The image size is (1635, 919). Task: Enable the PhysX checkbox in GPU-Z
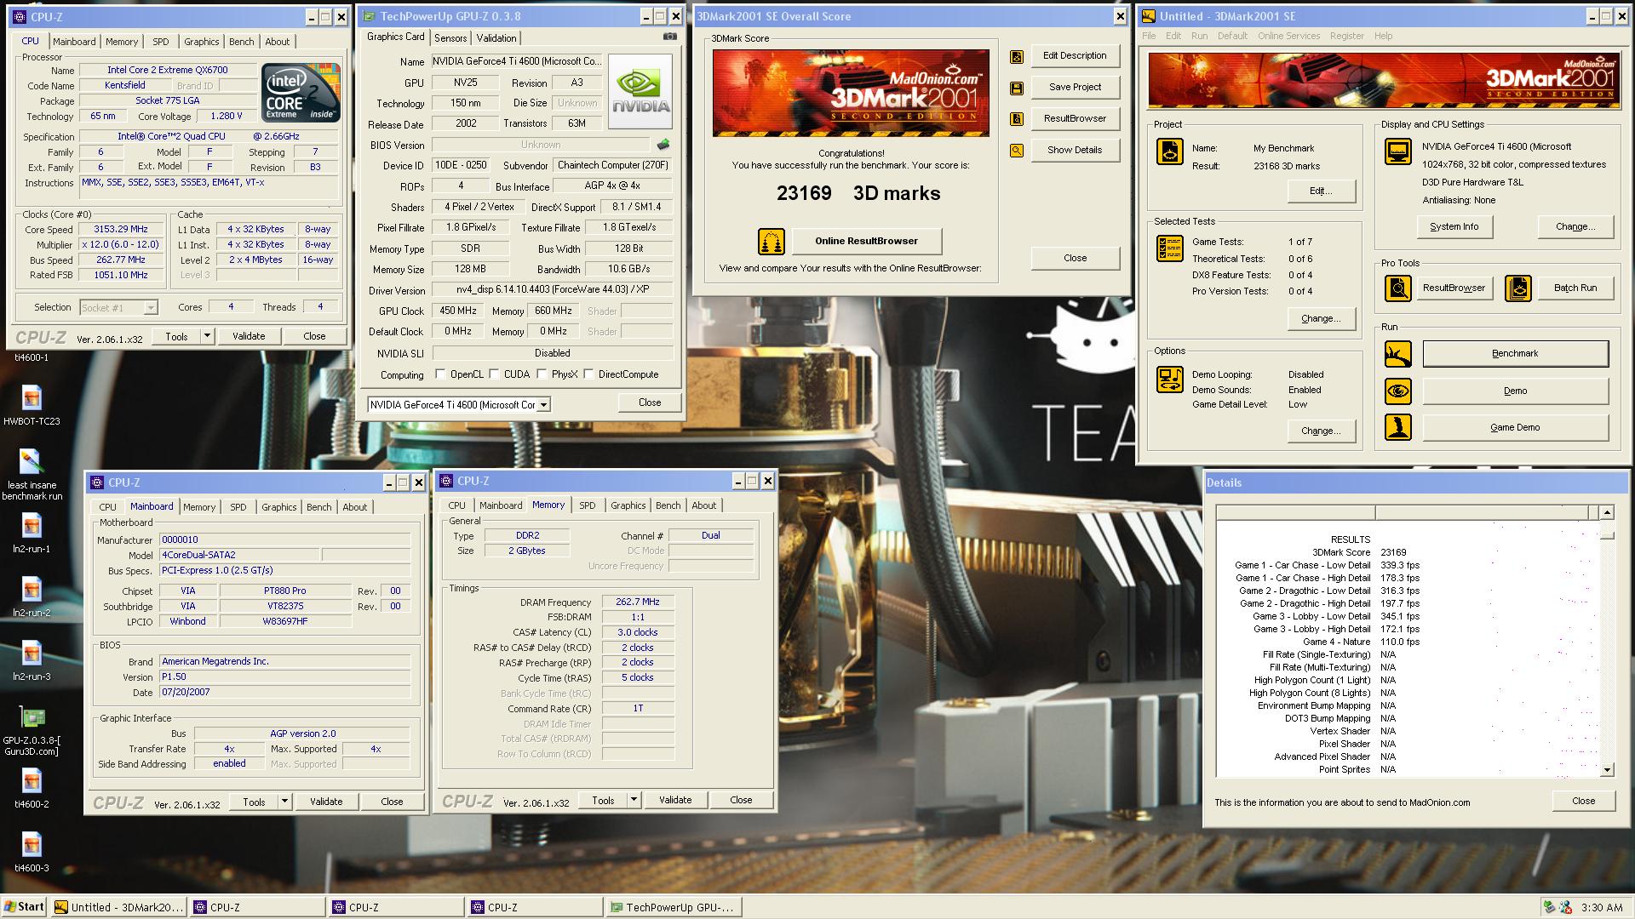point(542,374)
